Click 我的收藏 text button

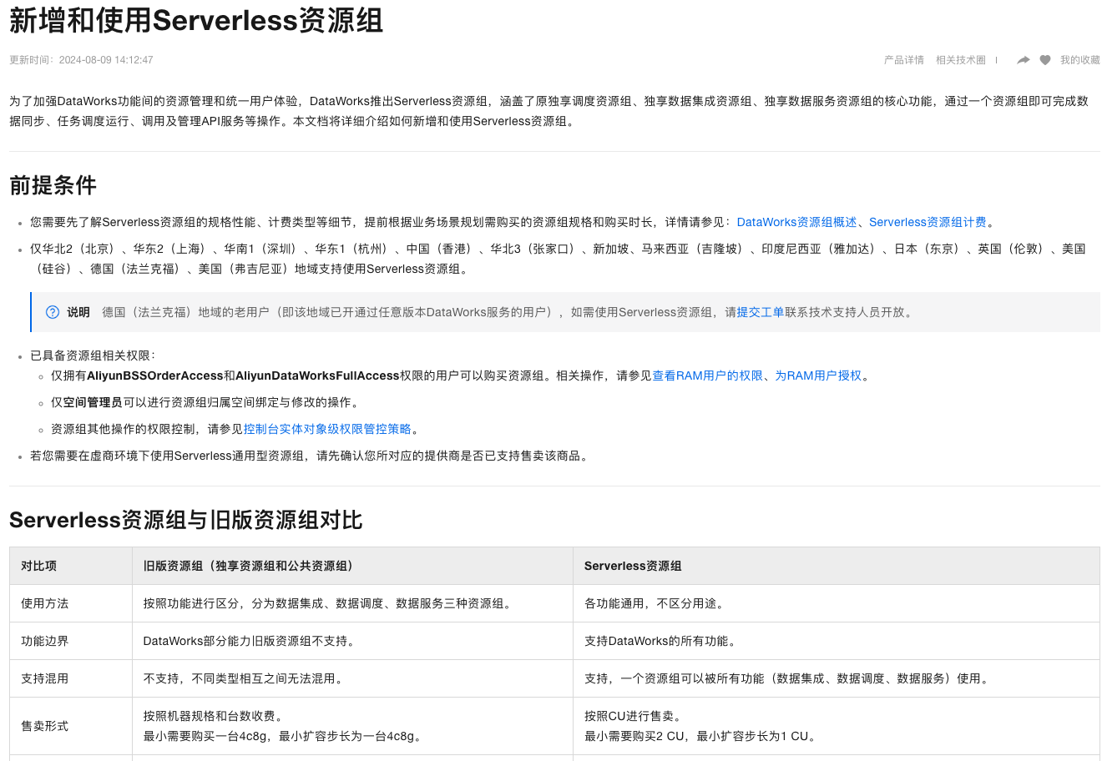pos(1080,60)
